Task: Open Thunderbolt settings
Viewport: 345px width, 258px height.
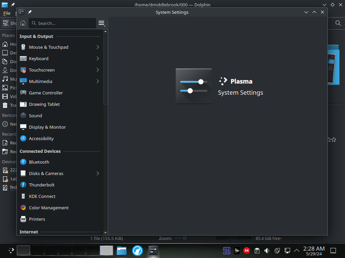Action: 60,185
